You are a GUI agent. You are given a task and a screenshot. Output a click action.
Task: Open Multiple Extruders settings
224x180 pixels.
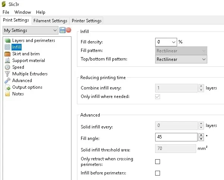click(30, 74)
